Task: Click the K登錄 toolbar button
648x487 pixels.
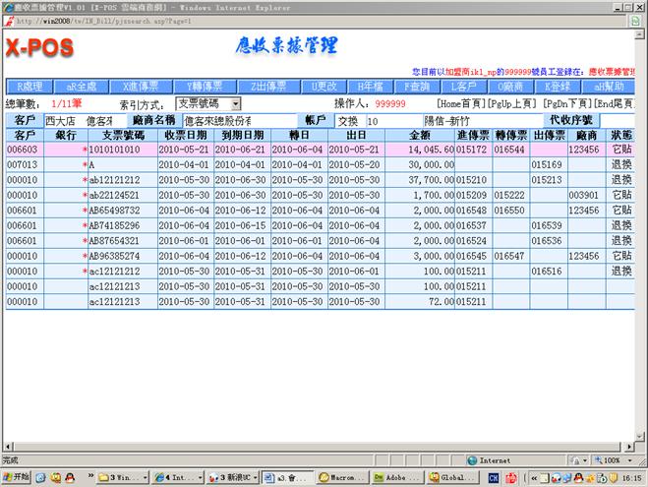Action: [558, 87]
